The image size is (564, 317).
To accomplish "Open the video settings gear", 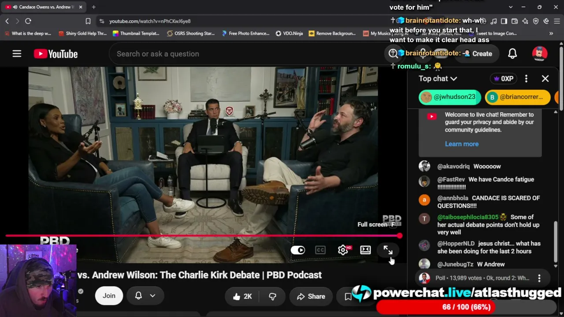I will [x=343, y=250].
